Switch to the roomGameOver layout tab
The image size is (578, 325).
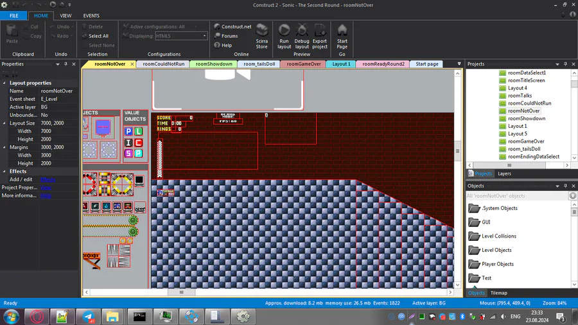(303, 64)
